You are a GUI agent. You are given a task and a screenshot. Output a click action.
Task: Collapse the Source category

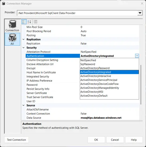(23, 105)
